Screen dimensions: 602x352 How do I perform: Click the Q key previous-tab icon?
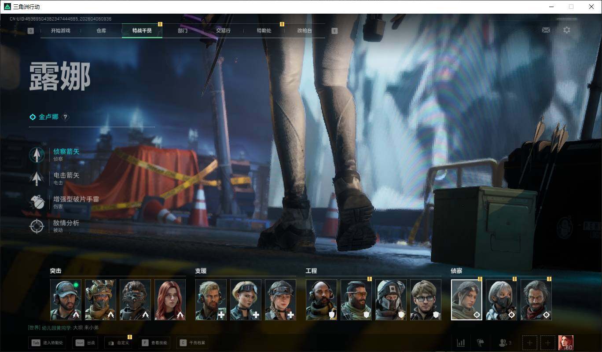click(x=30, y=31)
